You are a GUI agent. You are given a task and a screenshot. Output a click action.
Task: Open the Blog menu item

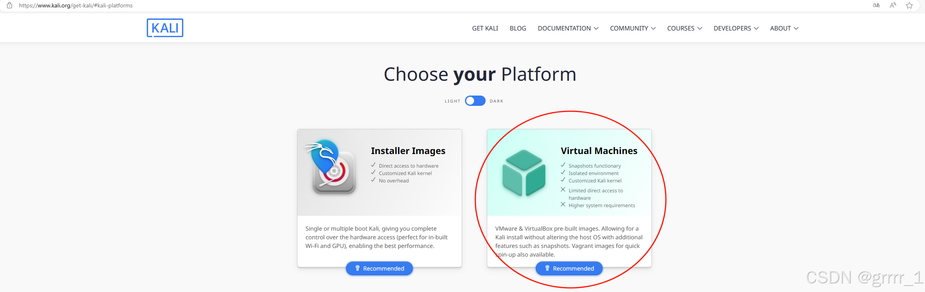click(518, 28)
